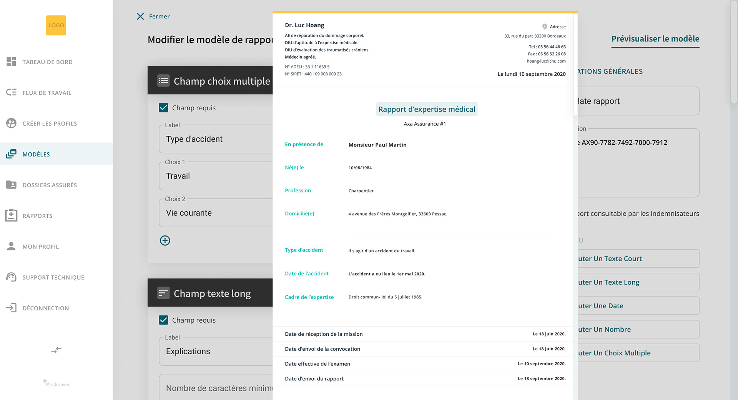The image size is (738, 400).
Task: Edit the Type d'accident label field
Action: (216, 139)
